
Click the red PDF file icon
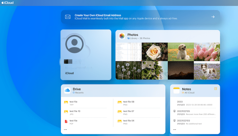66,121
